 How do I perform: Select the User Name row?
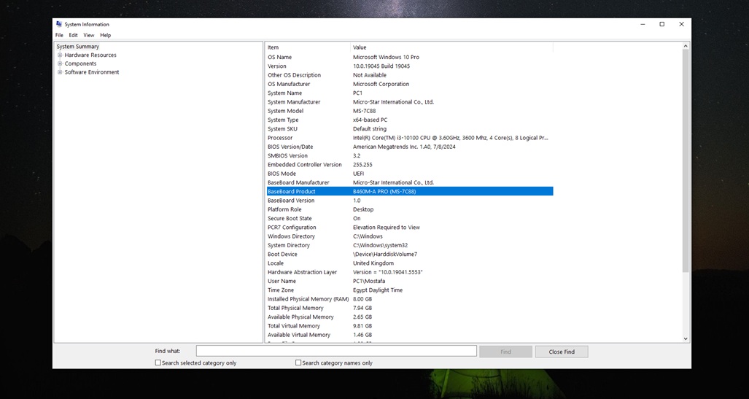click(x=410, y=281)
